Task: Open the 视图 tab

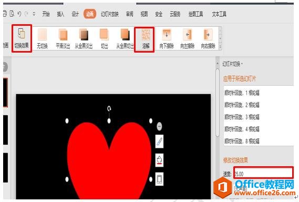Action: [144, 14]
